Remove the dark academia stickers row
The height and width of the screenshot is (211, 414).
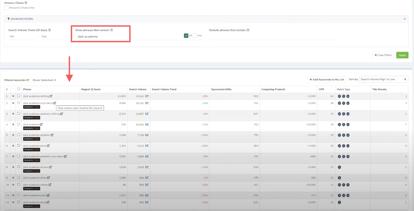pyautogui.click(x=13, y=167)
